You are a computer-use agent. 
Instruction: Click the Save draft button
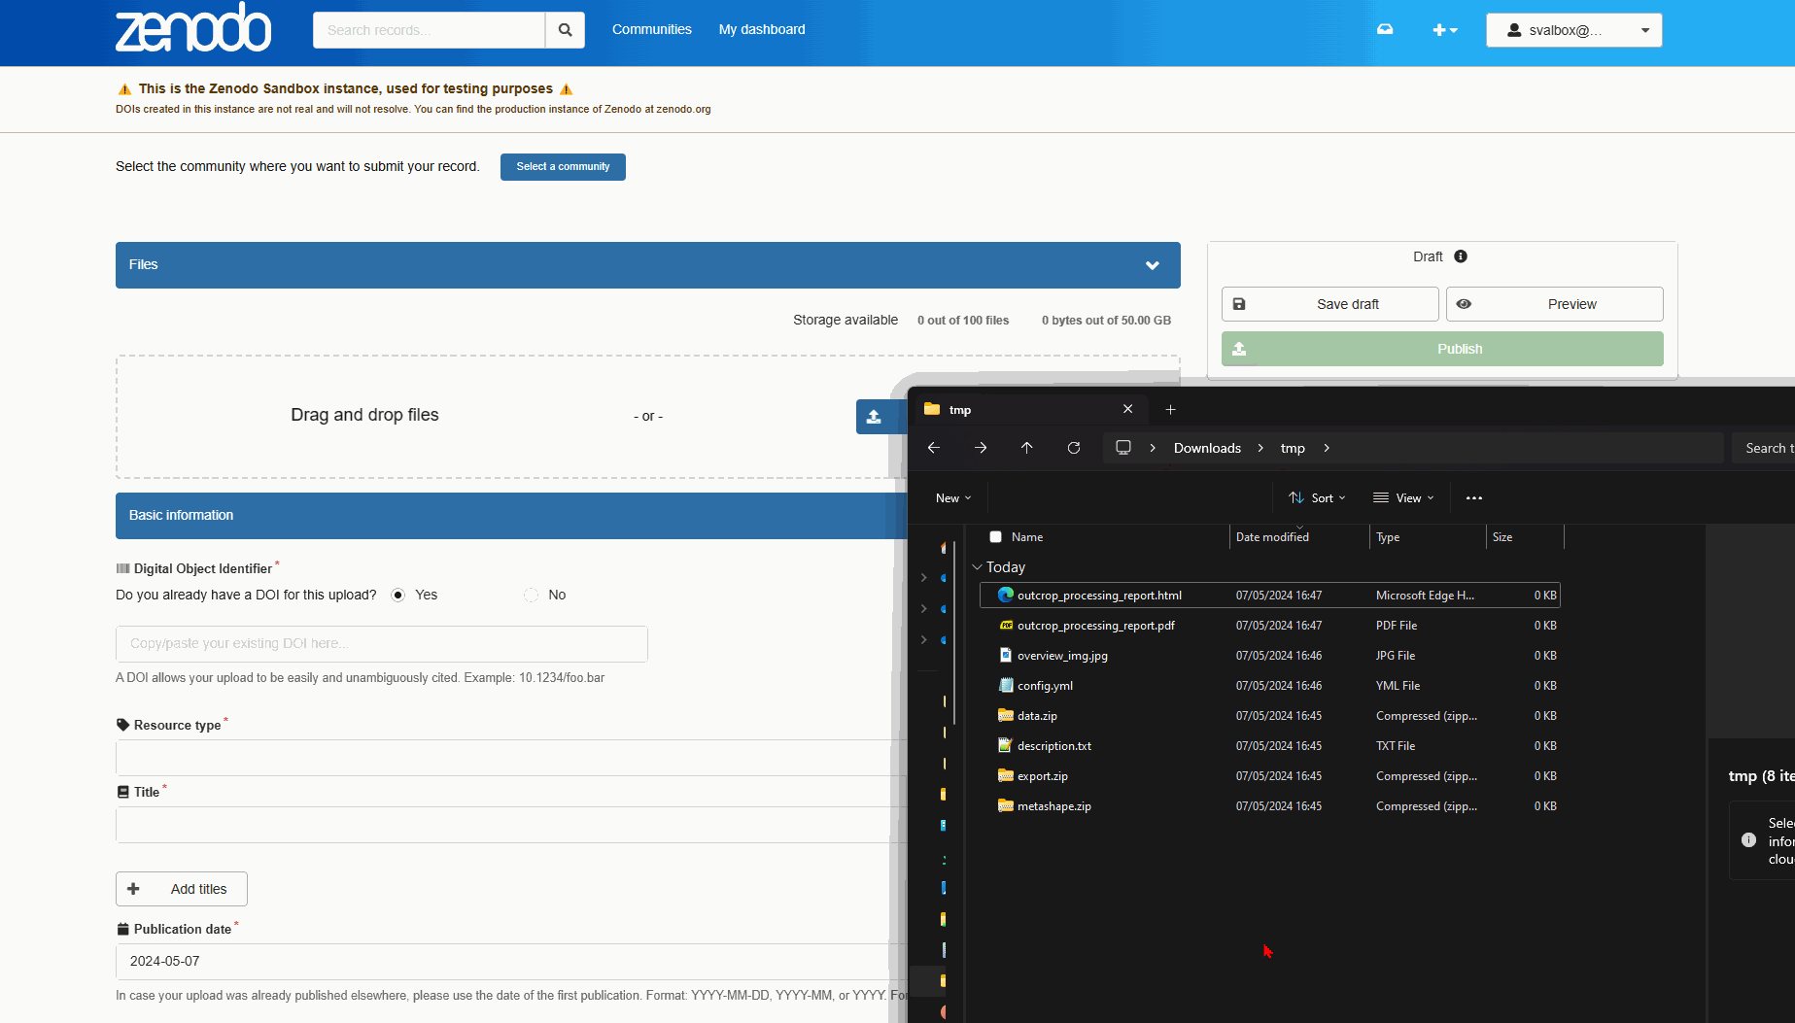(x=1330, y=304)
